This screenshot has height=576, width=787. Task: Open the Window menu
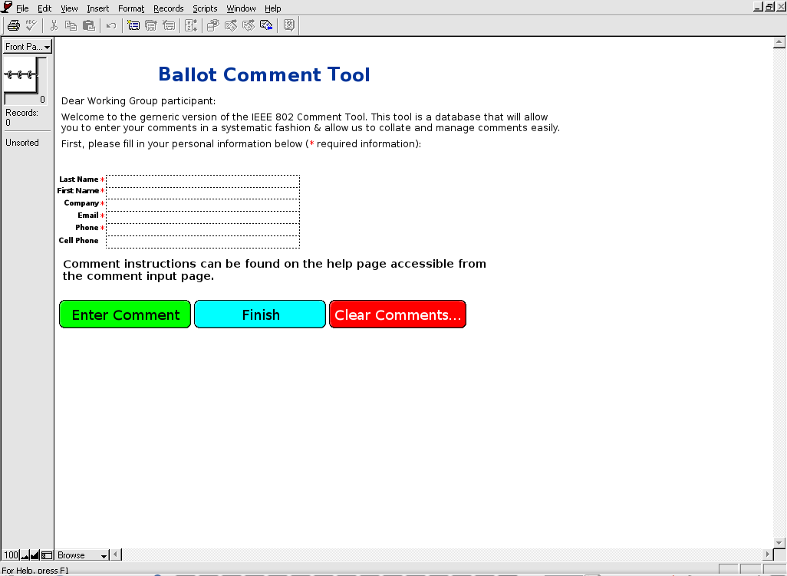coord(241,8)
